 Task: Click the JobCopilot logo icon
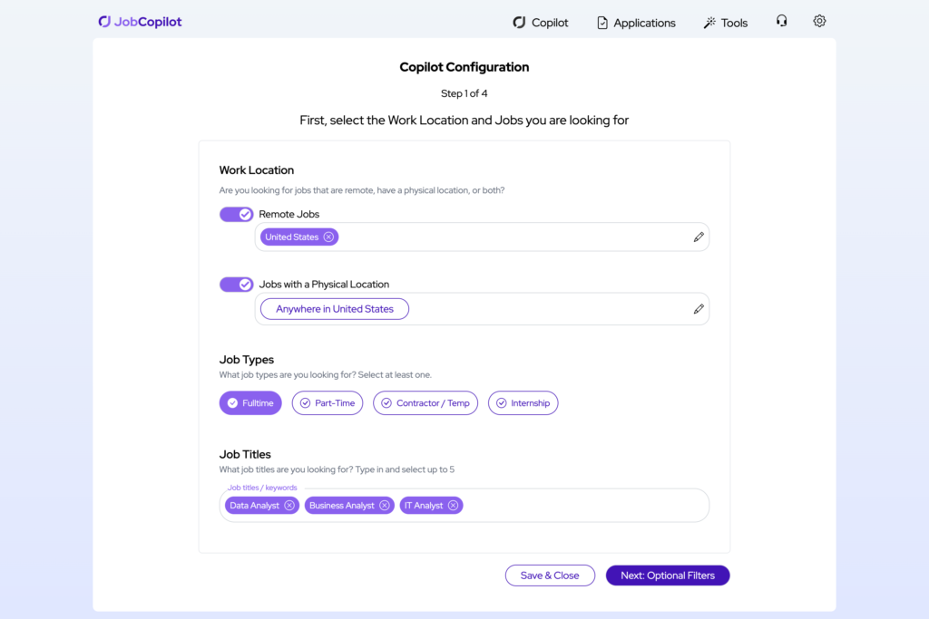click(103, 20)
